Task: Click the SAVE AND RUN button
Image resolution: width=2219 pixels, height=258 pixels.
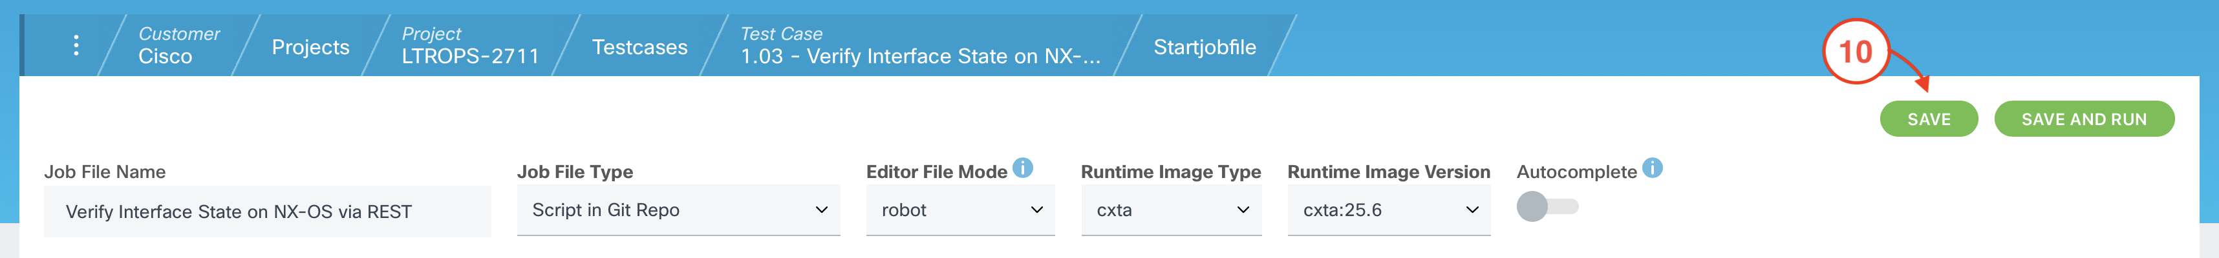Action: coord(2083,119)
